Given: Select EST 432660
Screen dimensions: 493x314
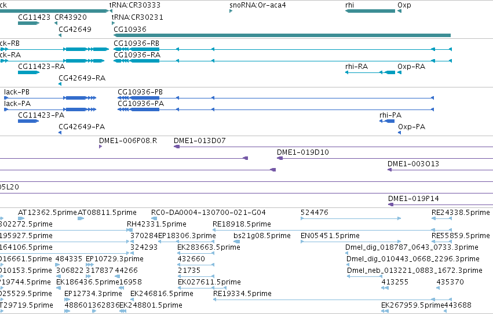Looking at the screenshot, I should coord(196,265).
